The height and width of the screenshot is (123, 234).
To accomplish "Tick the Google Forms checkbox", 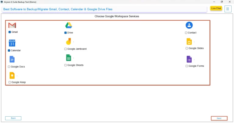I will click(x=187, y=66).
